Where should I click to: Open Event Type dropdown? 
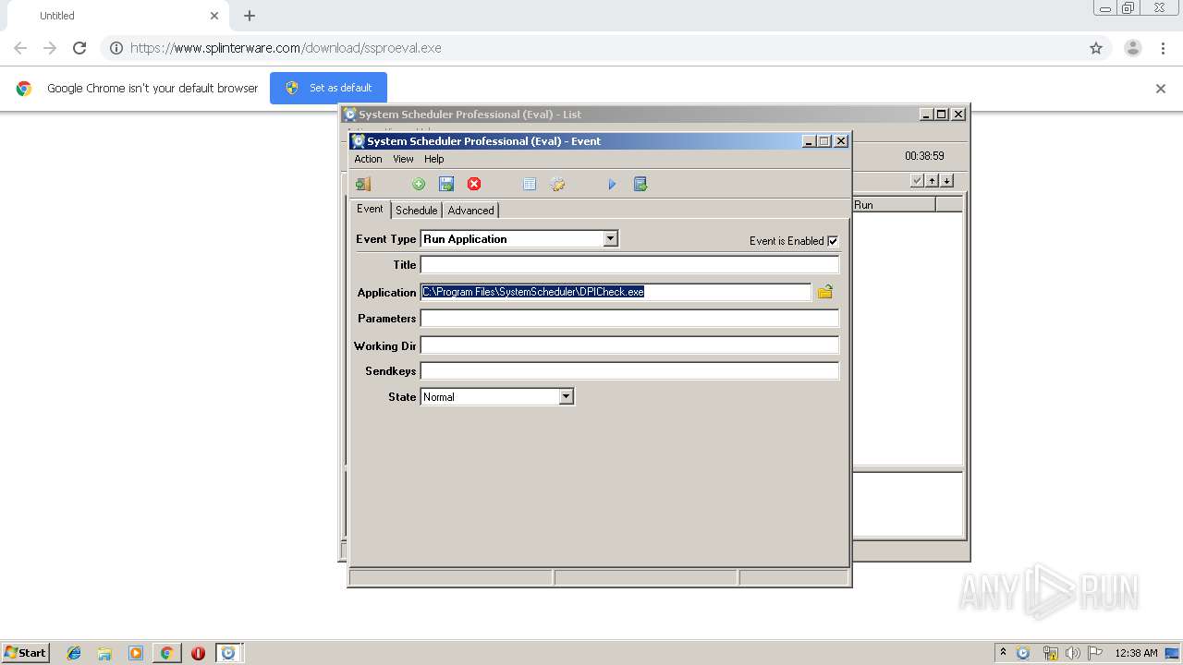coord(610,238)
